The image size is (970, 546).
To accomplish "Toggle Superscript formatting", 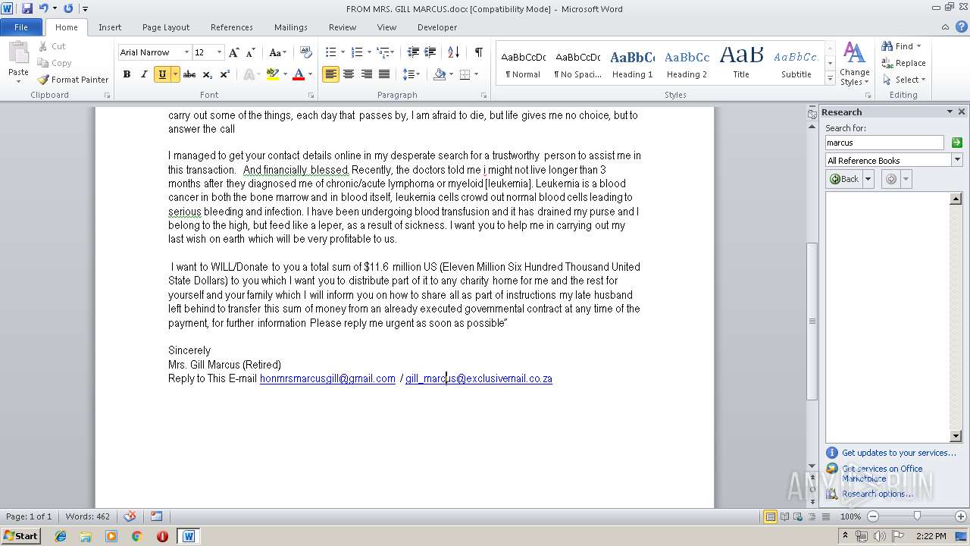I will (x=224, y=74).
